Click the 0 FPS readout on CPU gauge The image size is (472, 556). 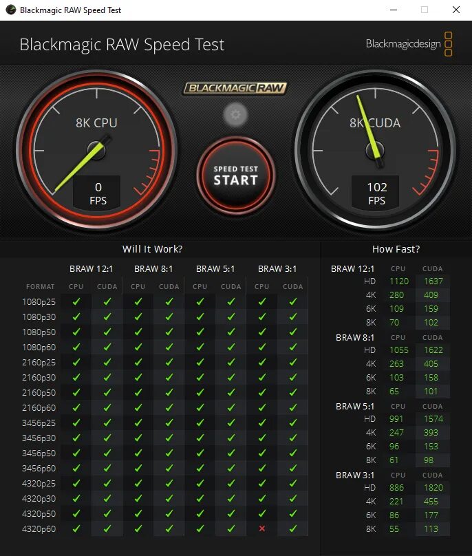[97, 193]
